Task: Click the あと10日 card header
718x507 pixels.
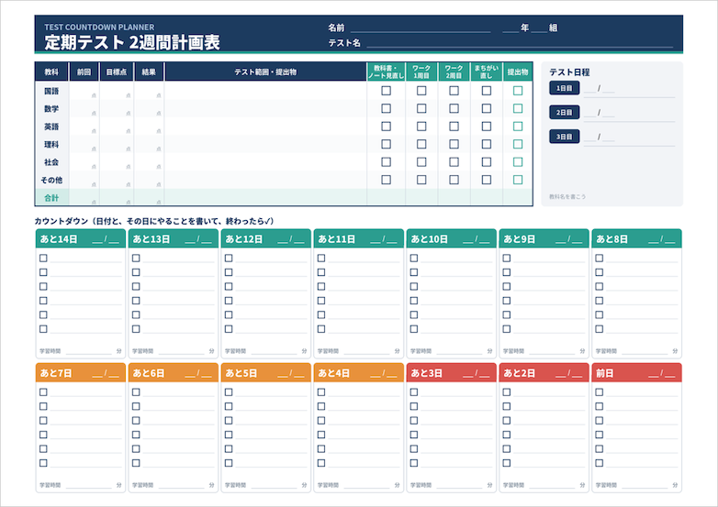Action: [451, 238]
